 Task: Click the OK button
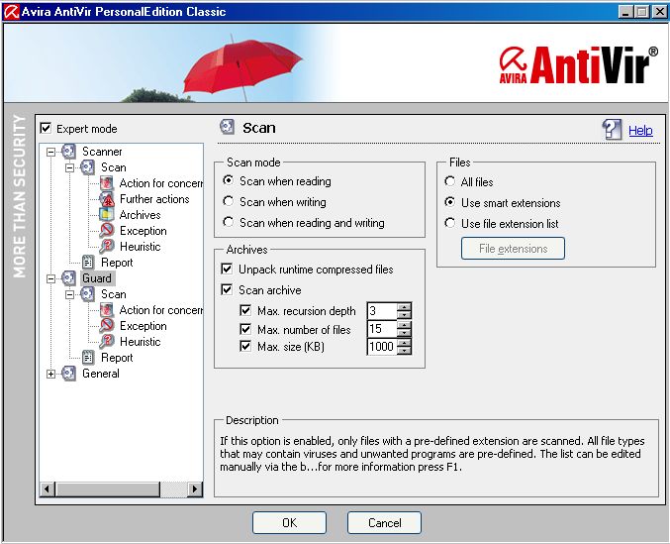[289, 522]
